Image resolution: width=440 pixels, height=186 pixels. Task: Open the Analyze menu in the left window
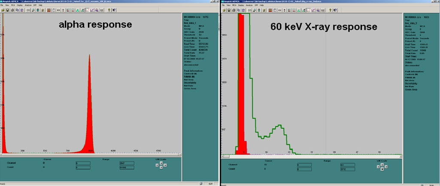(28, 5)
